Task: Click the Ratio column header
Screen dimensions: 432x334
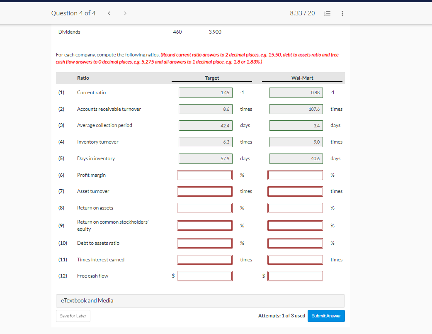Action: click(83, 78)
